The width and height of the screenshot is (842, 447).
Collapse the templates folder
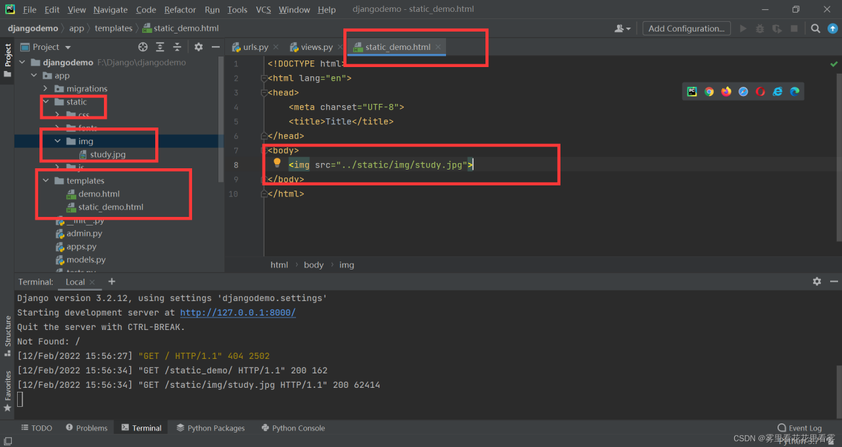45,181
